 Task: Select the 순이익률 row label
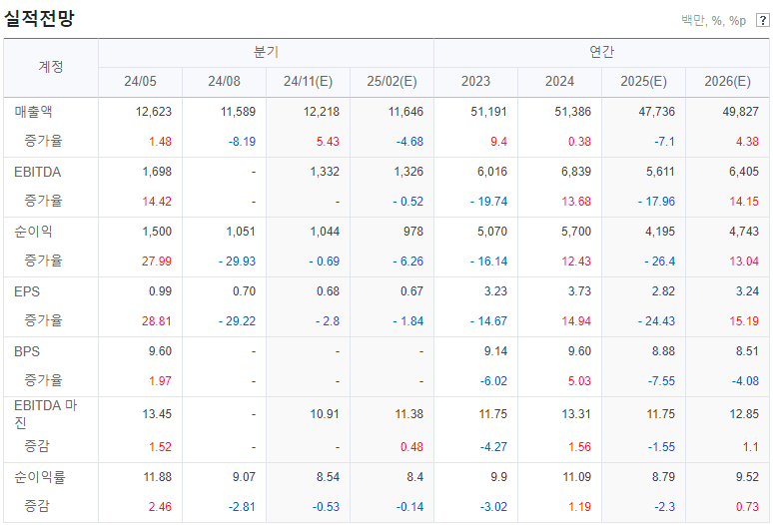click(39, 477)
